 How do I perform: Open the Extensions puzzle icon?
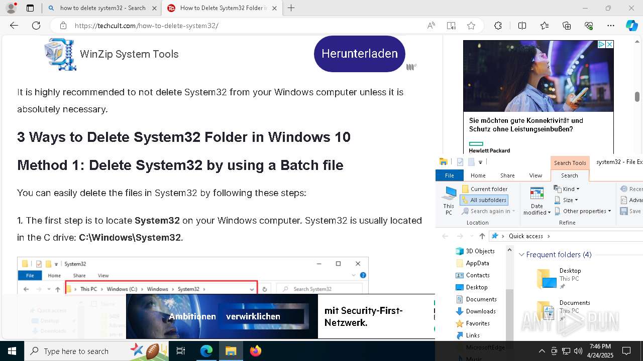click(x=498, y=26)
